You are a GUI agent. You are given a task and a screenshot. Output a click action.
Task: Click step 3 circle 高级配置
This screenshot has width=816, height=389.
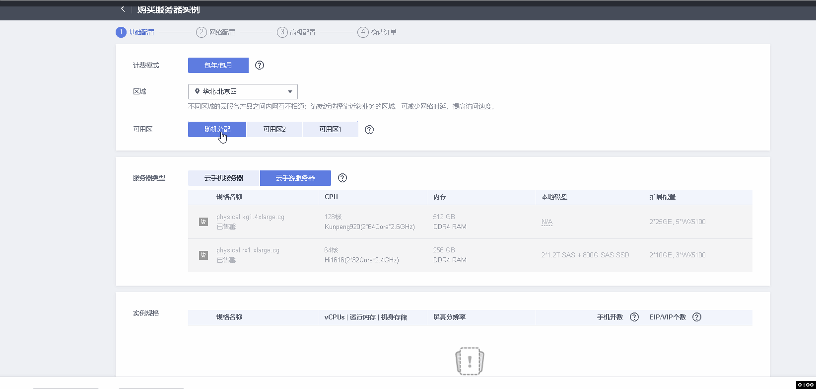[282, 32]
